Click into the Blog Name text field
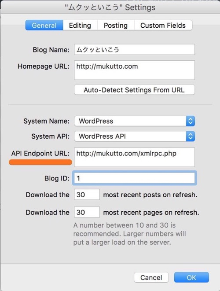The height and width of the screenshot is (291, 220). (x=134, y=50)
